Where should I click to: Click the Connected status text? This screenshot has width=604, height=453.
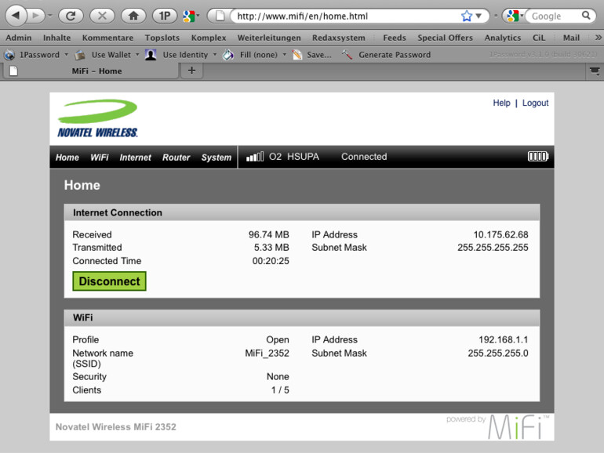pos(364,157)
